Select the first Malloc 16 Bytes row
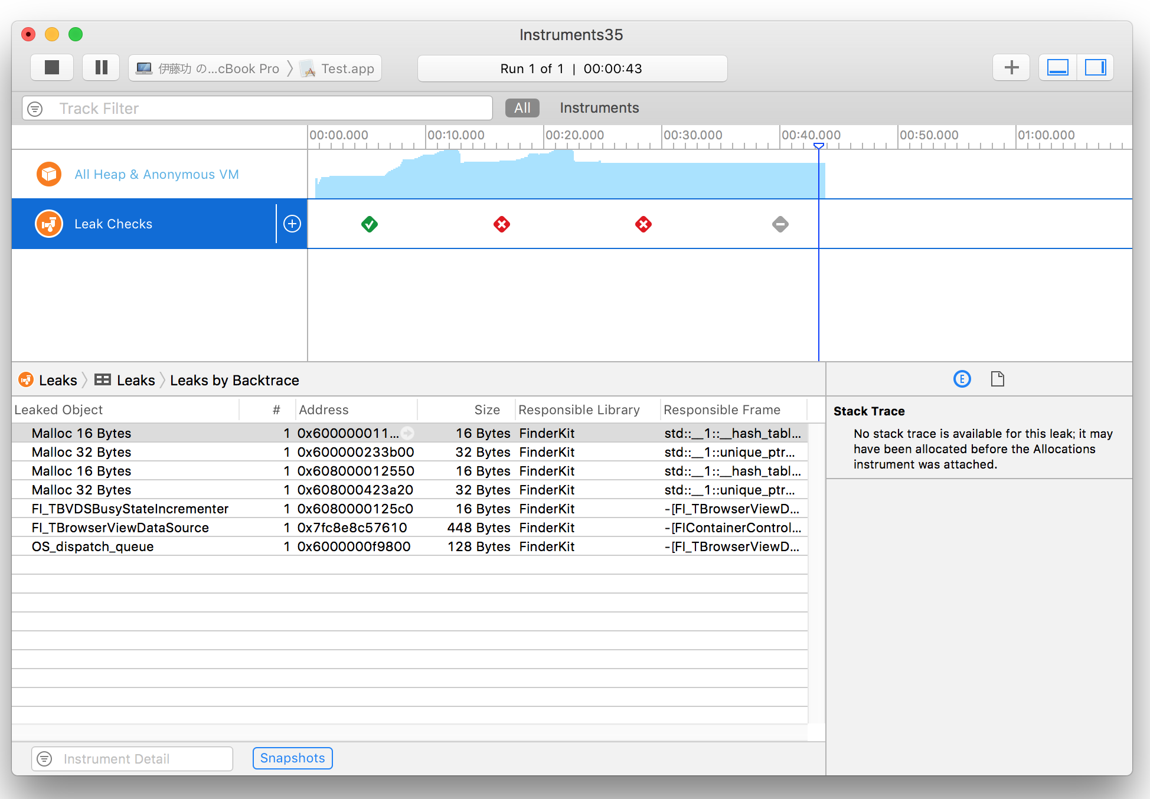Image resolution: width=1150 pixels, height=799 pixels. pos(410,433)
